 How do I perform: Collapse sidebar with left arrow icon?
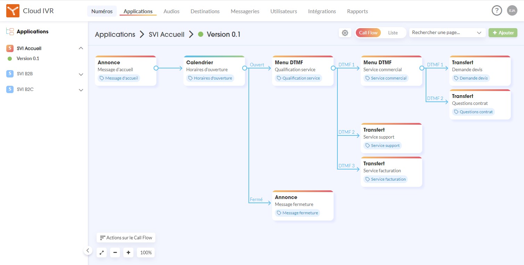(88, 250)
